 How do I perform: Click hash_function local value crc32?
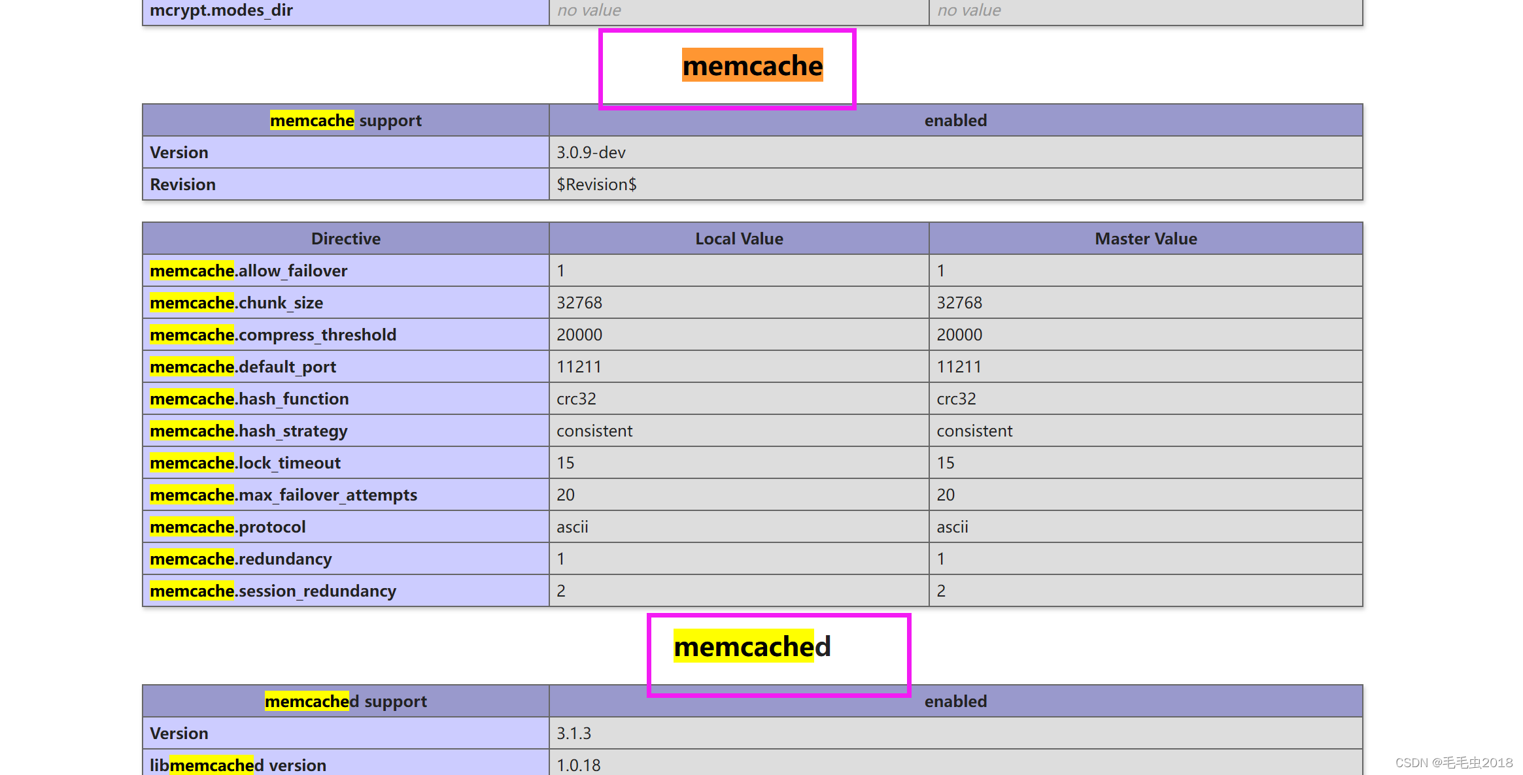576,399
